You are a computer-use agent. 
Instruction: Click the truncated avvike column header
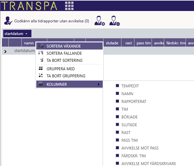tap(158, 43)
